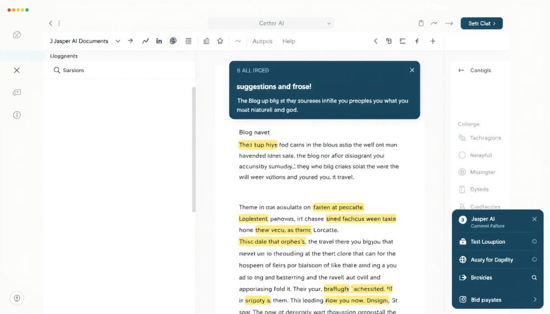
Task: Toggle the switch beside Test Lowption
Action: point(534,242)
